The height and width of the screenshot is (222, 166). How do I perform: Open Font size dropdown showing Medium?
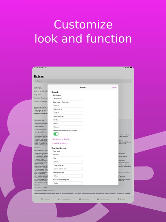(67, 155)
